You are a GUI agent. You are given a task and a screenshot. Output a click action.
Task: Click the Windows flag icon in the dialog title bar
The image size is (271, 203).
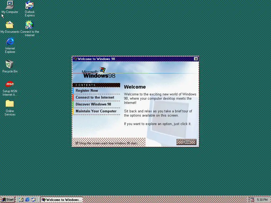click(75, 59)
